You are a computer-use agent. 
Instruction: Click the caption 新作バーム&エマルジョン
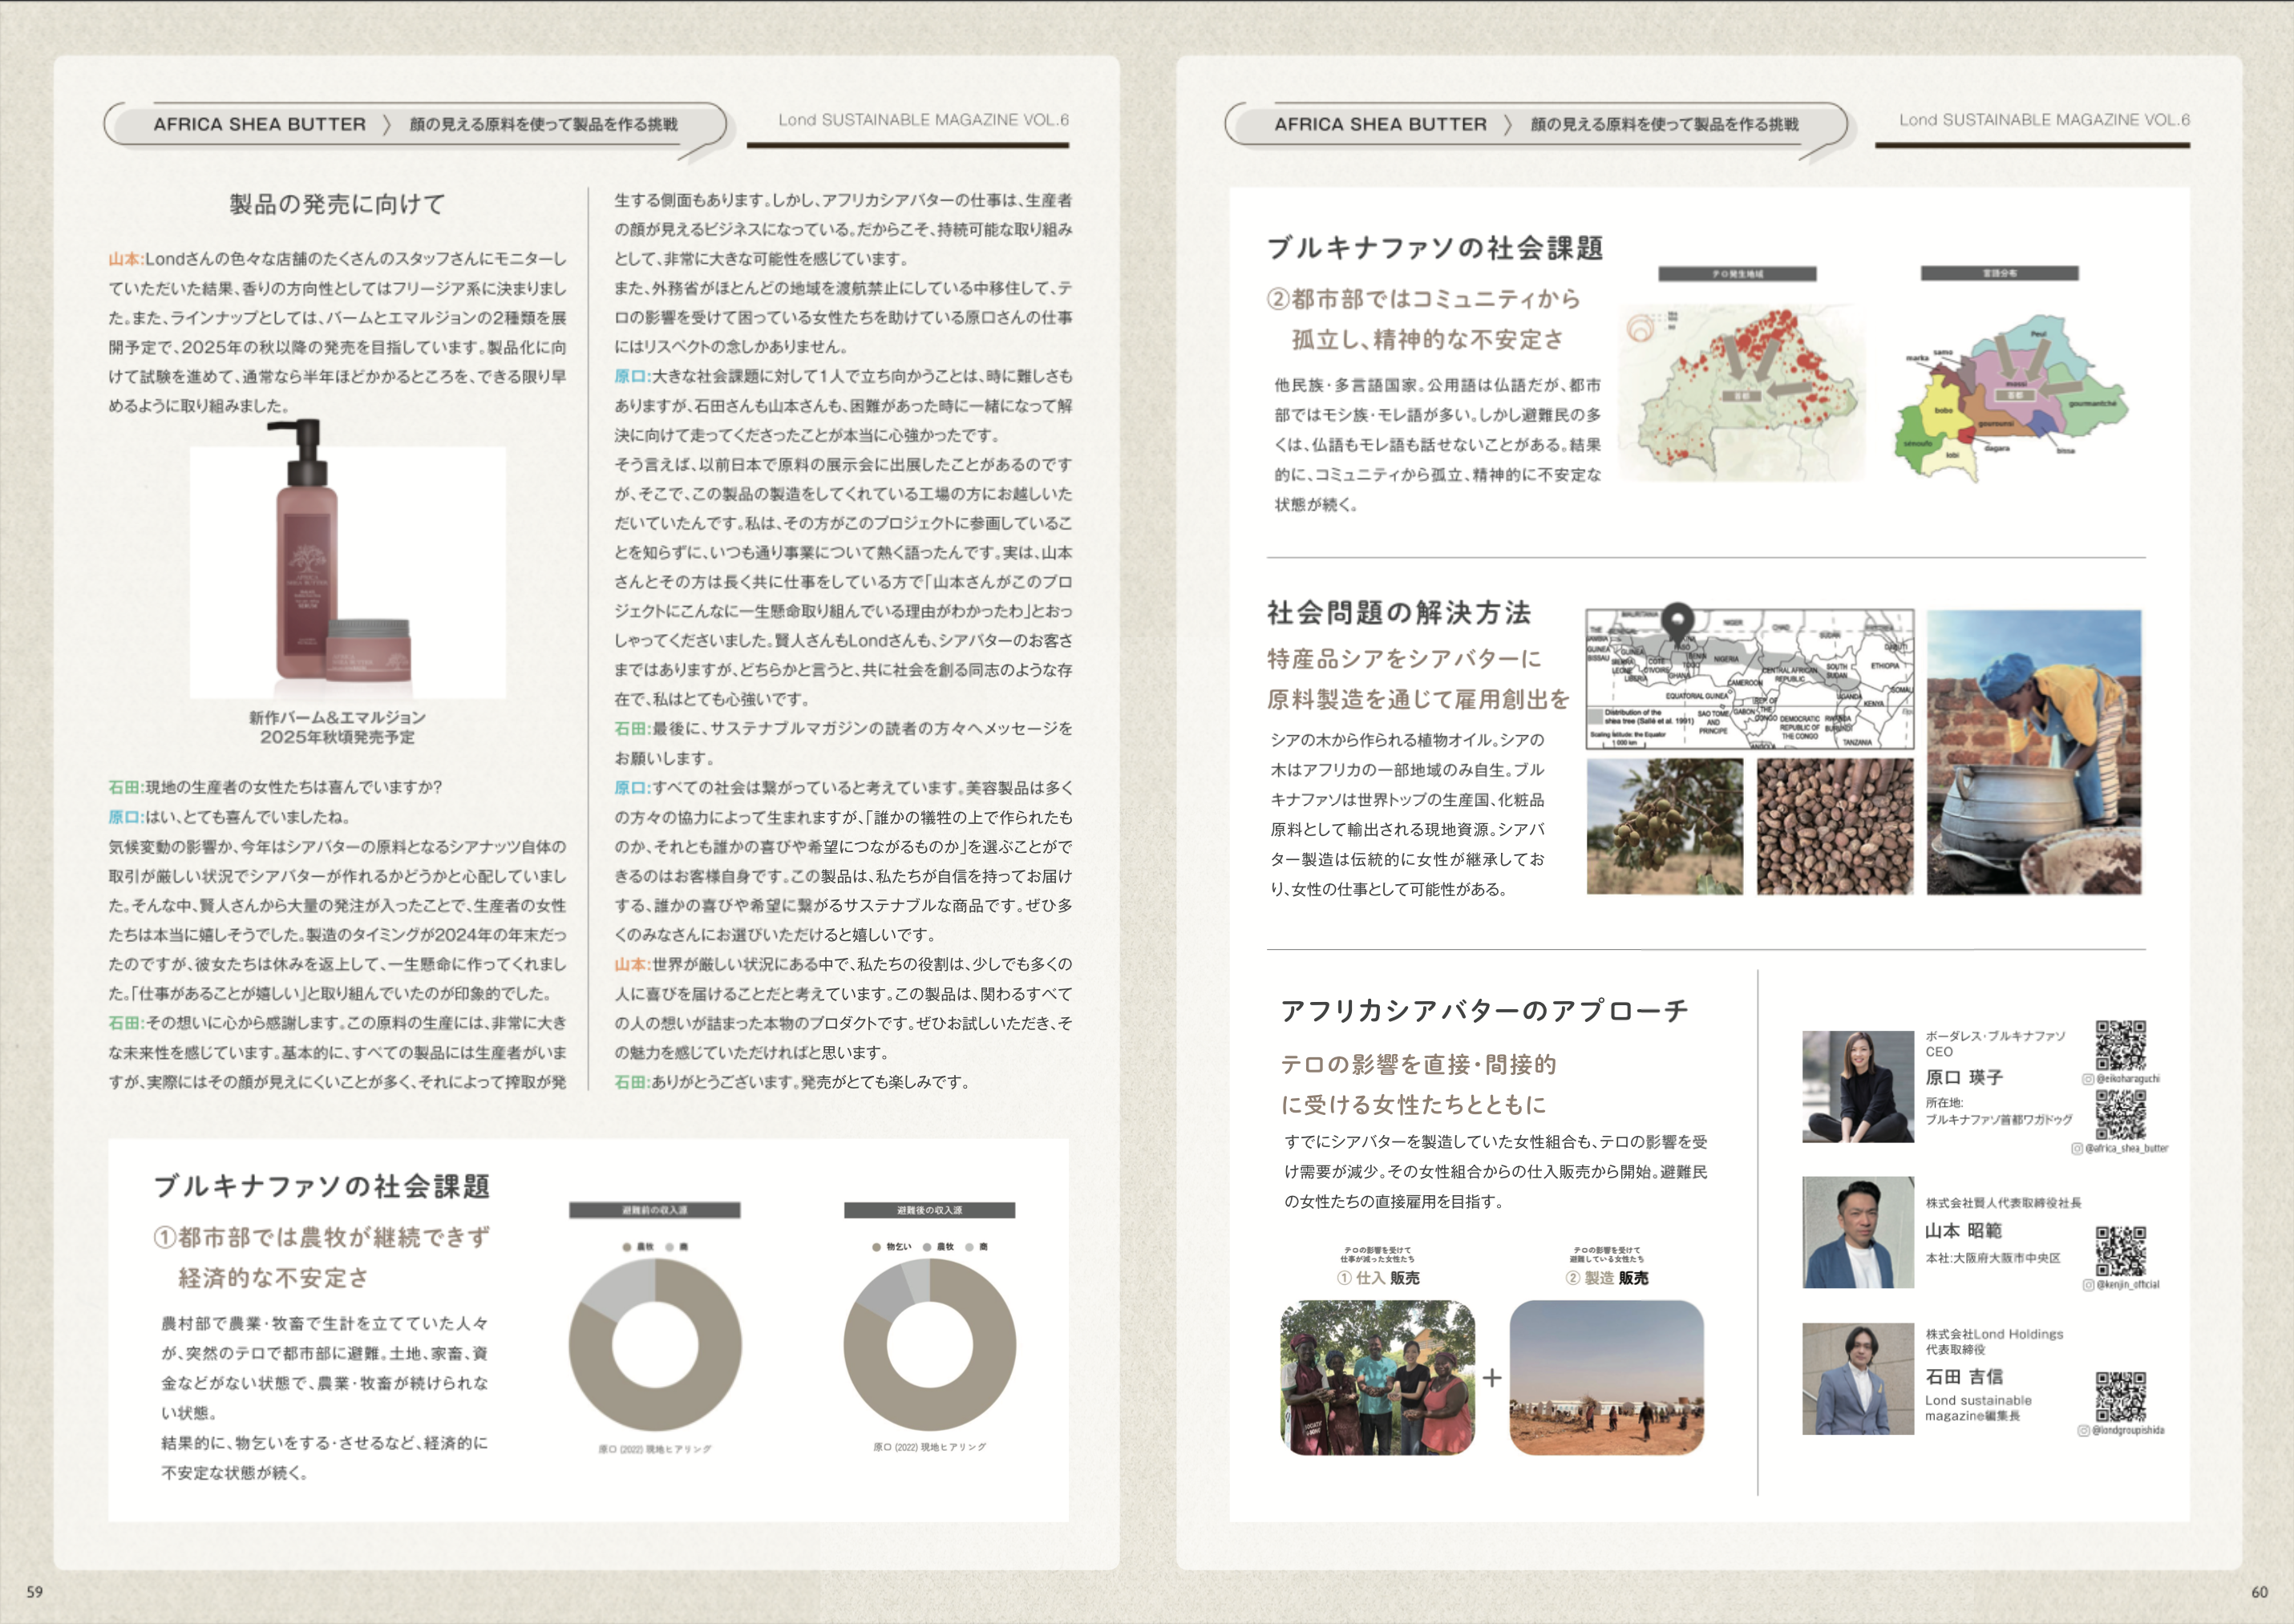[338, 717]
